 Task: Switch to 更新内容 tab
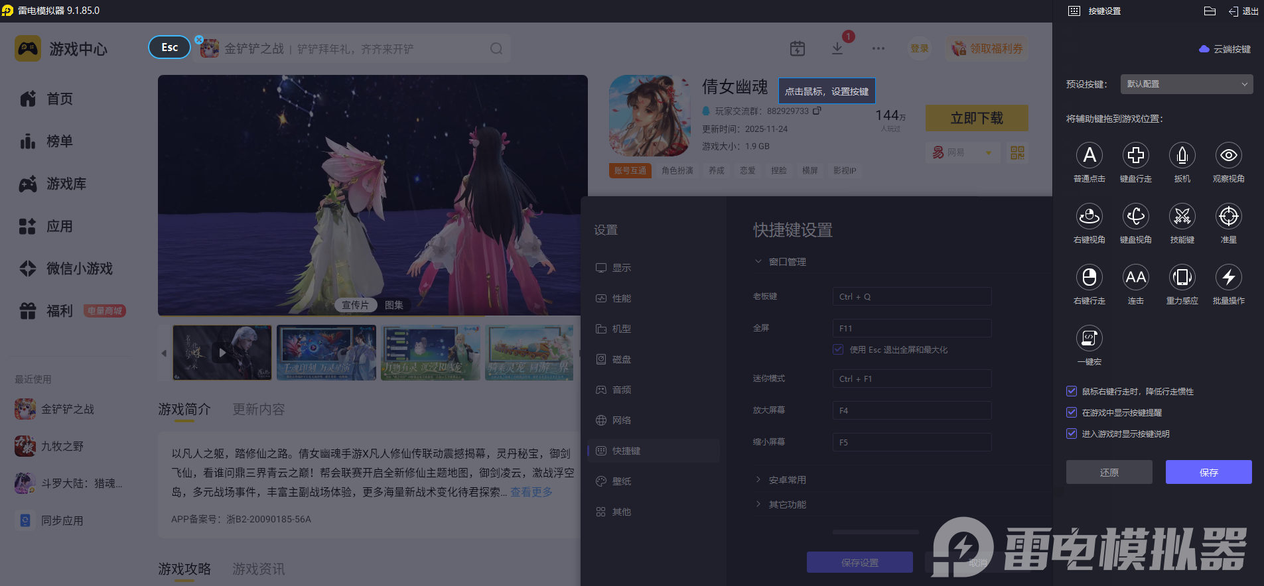tap(259, 410)
